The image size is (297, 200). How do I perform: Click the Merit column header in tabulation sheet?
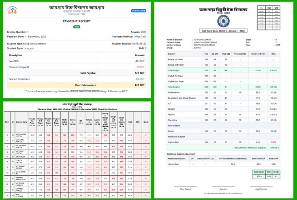tap(7, 120)
